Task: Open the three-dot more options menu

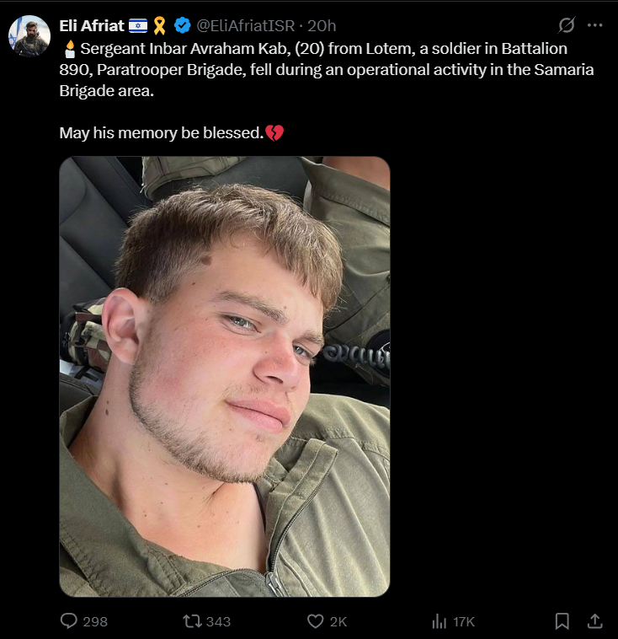Action: [x=595, y=25]
